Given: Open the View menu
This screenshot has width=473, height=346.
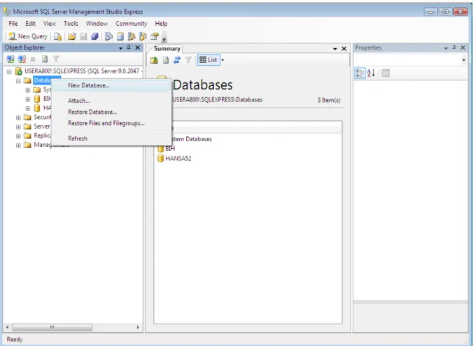Looking at the screenshot, I should point(49,24).
